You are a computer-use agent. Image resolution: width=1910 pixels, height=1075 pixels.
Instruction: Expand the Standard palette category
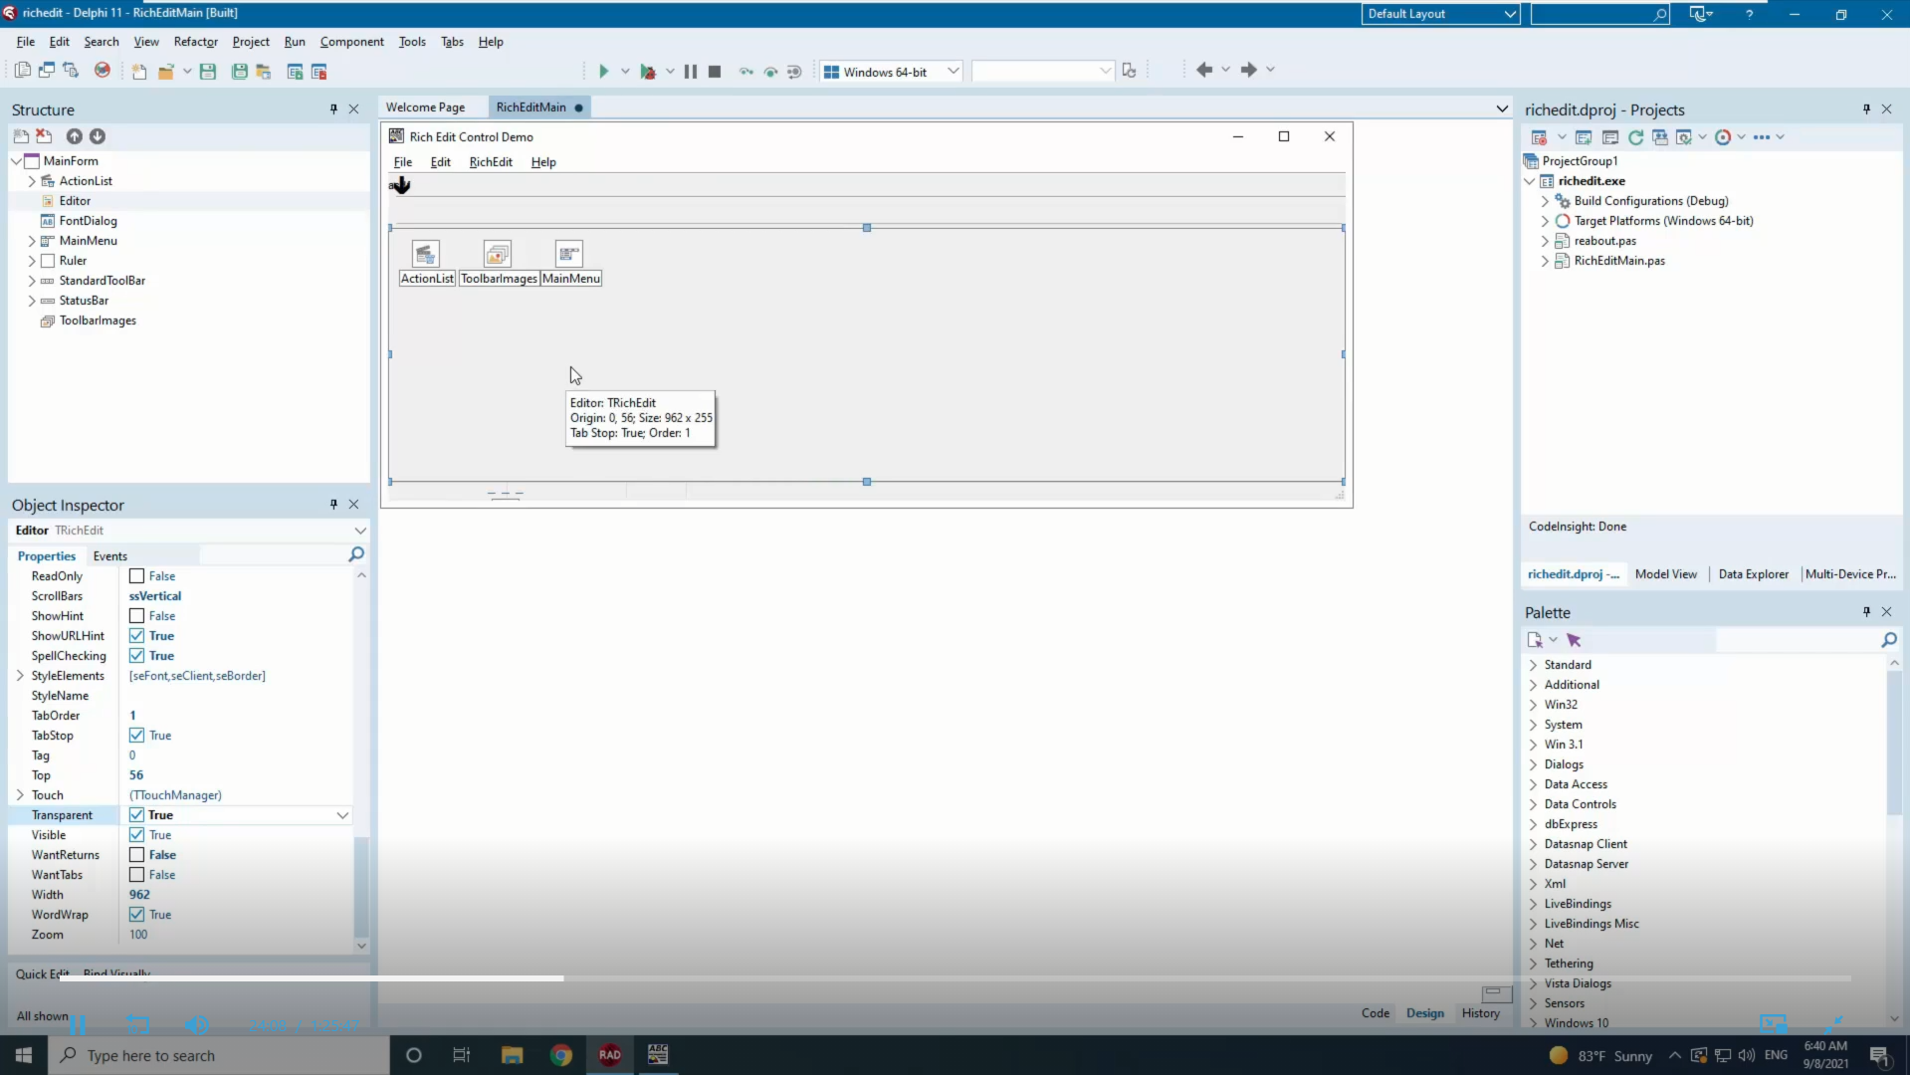tap(1533, 665)
